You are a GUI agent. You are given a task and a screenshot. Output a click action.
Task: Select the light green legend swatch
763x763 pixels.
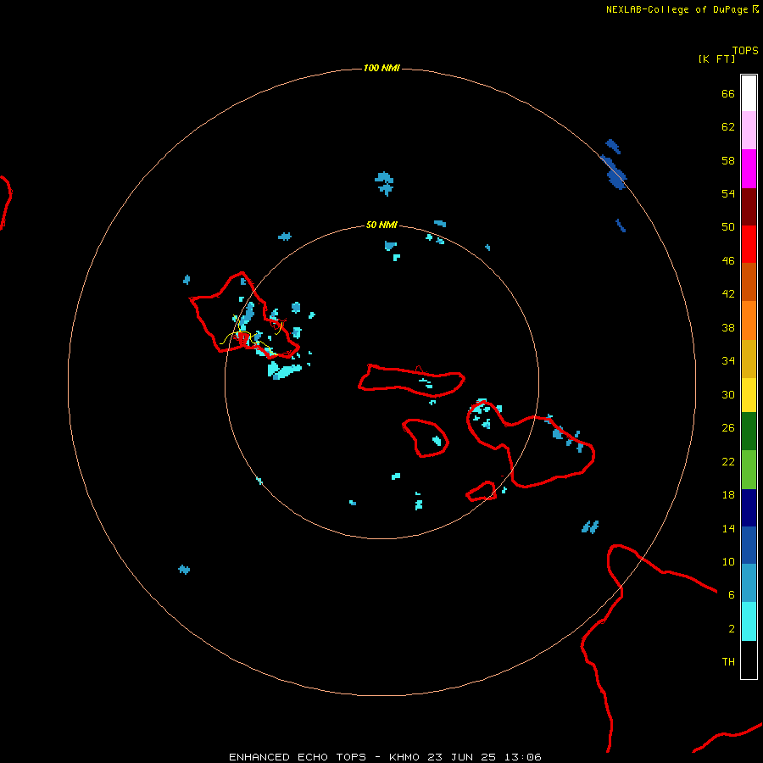tap(749, 470)
